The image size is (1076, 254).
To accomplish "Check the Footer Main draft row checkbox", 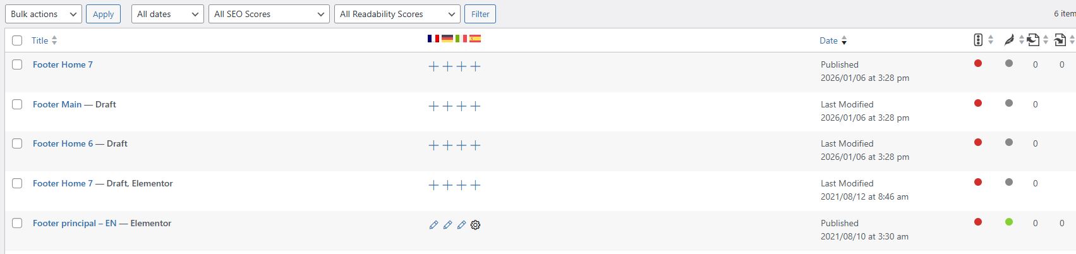I will click(17, 104).
